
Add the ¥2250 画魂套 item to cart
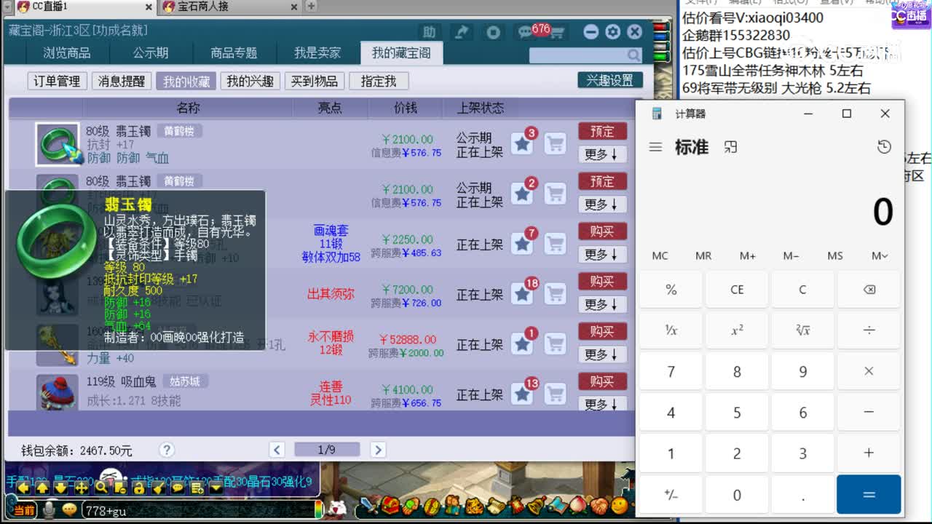click(x=556, y=244)
